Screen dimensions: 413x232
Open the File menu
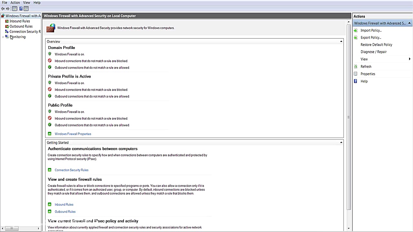[5, 3]
